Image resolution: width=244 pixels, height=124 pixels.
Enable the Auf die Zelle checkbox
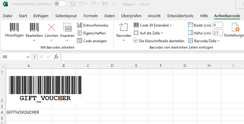(136, 33)
